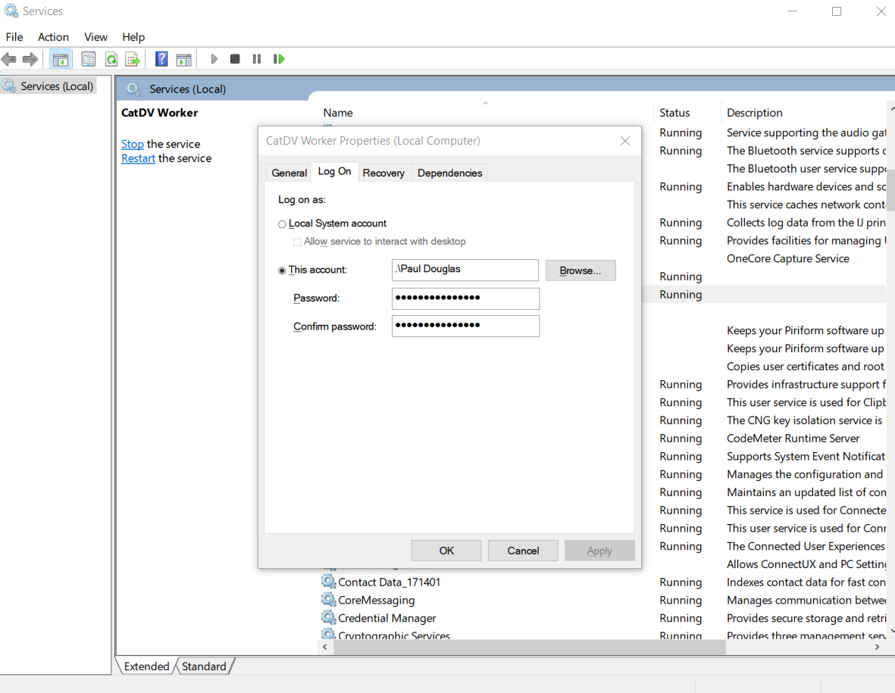The width and height of the screenshot is (895, 693).
Task: Click the Pause Service toolbar icon
Action: pyautogui.click(x=257, y=59)
